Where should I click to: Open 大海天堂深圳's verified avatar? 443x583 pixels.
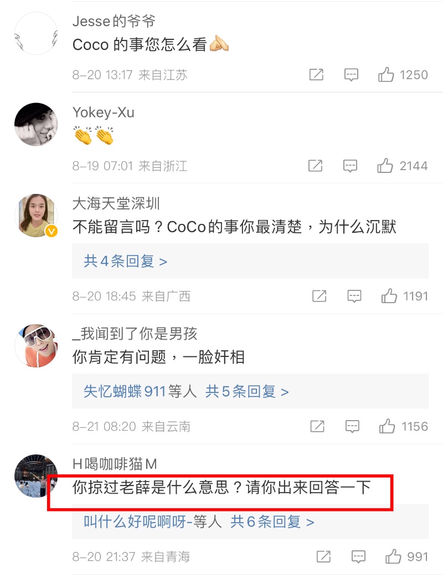click(36, 215)
